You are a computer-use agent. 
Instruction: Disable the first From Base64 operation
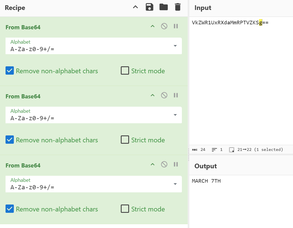click(164, 26)
